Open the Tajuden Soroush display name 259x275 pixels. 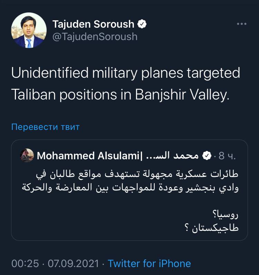pos(93,24)
